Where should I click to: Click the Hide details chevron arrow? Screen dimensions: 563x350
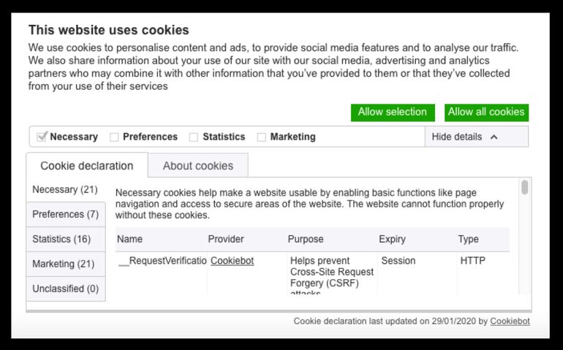point(494,137)
